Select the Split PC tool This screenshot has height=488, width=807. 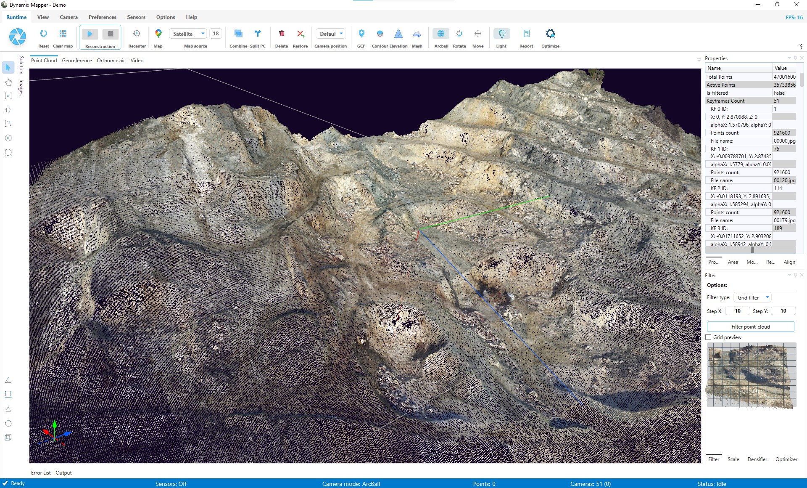click(x=258, y=37)
